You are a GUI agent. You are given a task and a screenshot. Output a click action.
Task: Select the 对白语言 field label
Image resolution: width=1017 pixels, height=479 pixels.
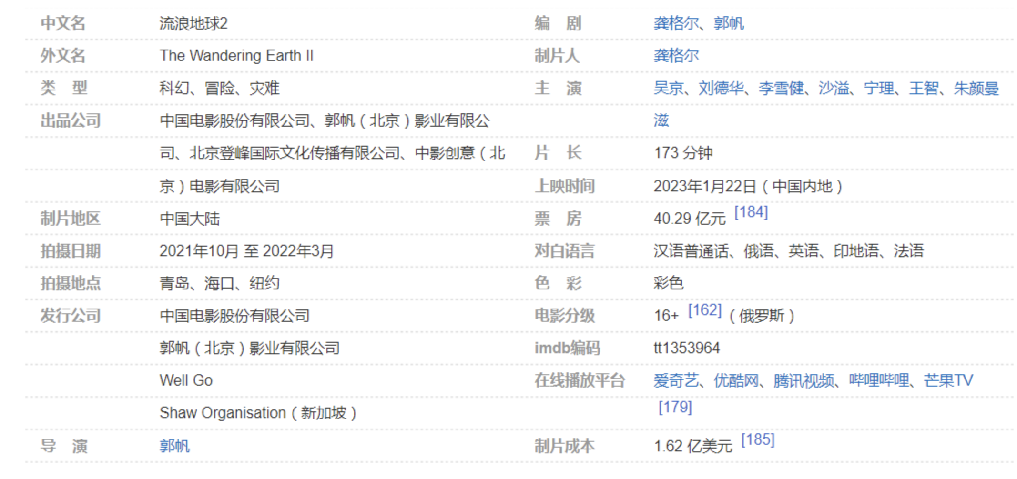coord(565,250)
